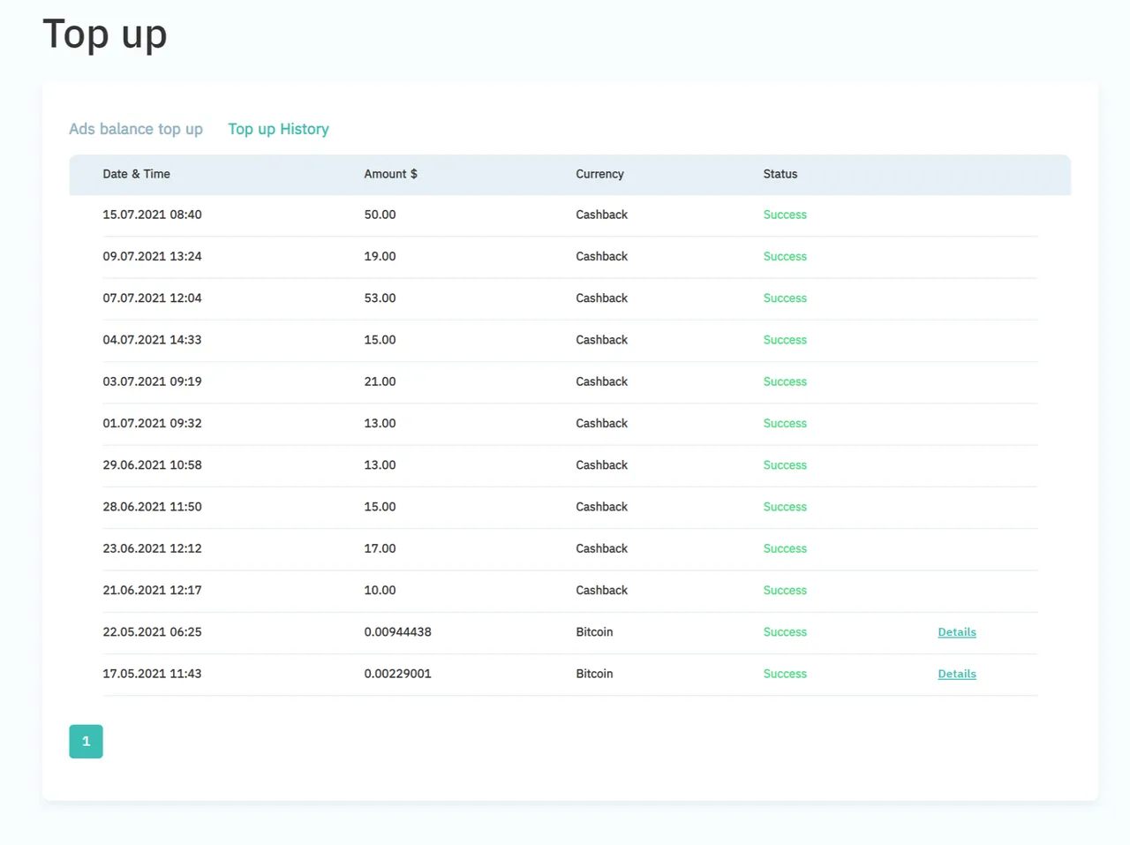
Task: Click the Date & Time column header
Action: (x=137, y=174)
